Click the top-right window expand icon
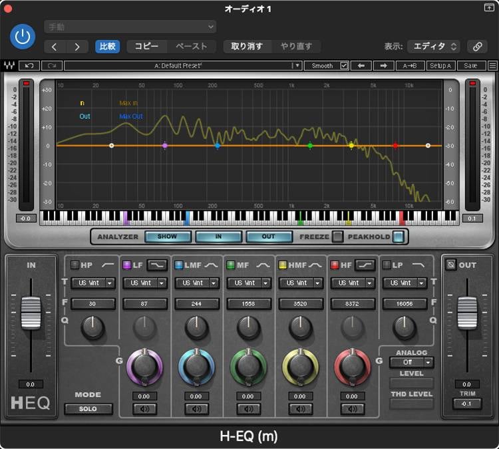Image resolution: width=499 pixels, height=449 pixels. click(x=489, y=7)
